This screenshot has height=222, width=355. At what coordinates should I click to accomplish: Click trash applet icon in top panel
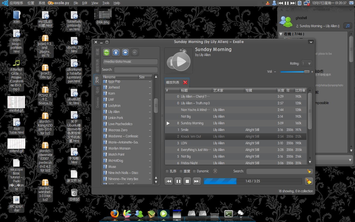click(x=300, y=3)
